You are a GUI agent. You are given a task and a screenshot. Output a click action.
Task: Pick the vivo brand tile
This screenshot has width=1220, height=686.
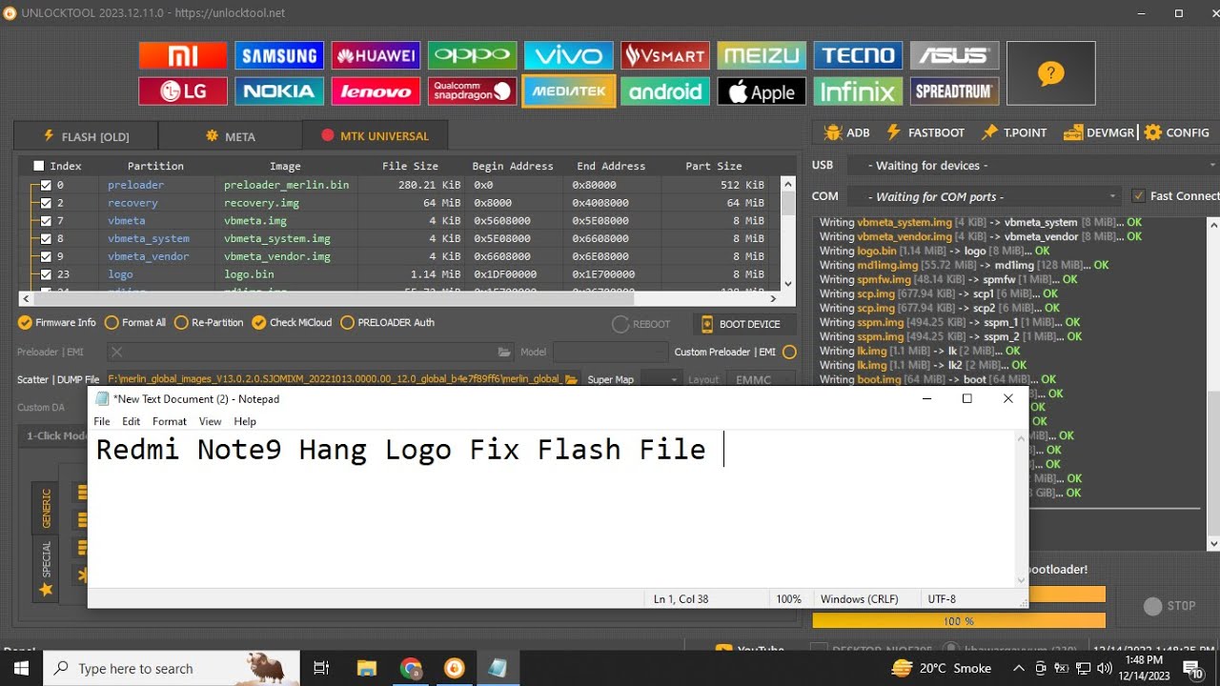click(x=569, y=55)
